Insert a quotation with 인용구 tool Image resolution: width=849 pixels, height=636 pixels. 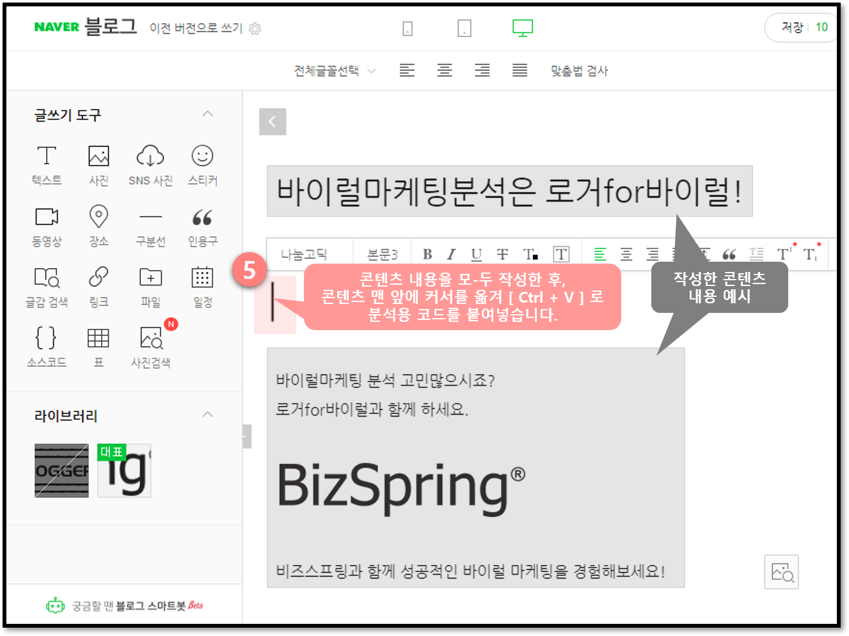202,226
